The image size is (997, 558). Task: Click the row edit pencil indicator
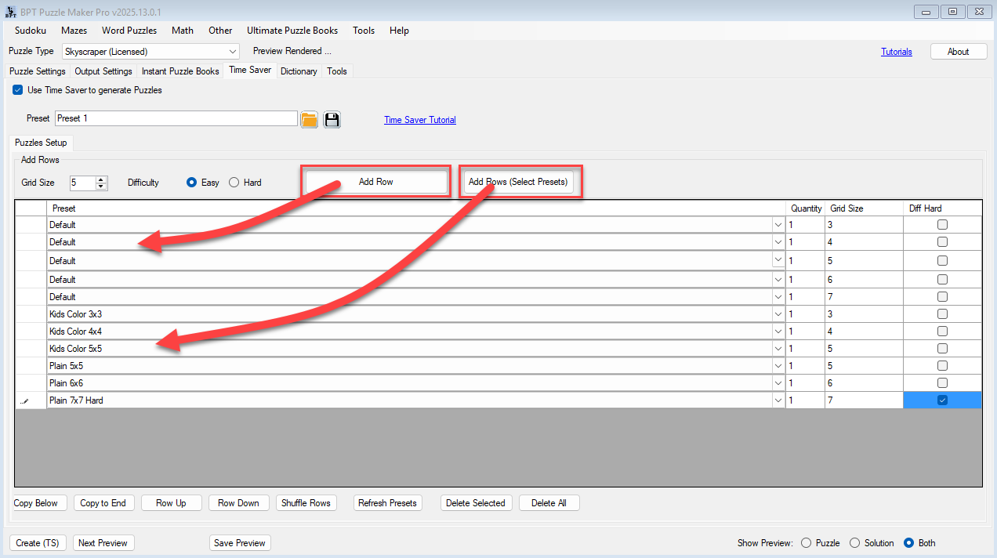pos(24,400)
